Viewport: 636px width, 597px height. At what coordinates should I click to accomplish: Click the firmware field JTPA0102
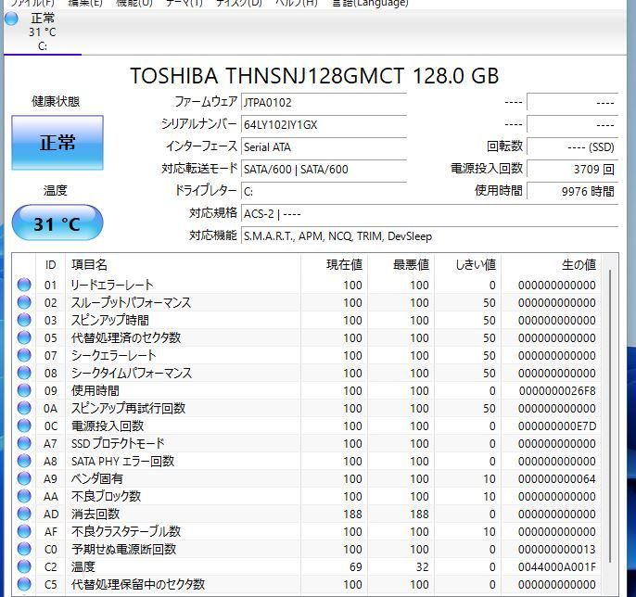click(324, 102)
